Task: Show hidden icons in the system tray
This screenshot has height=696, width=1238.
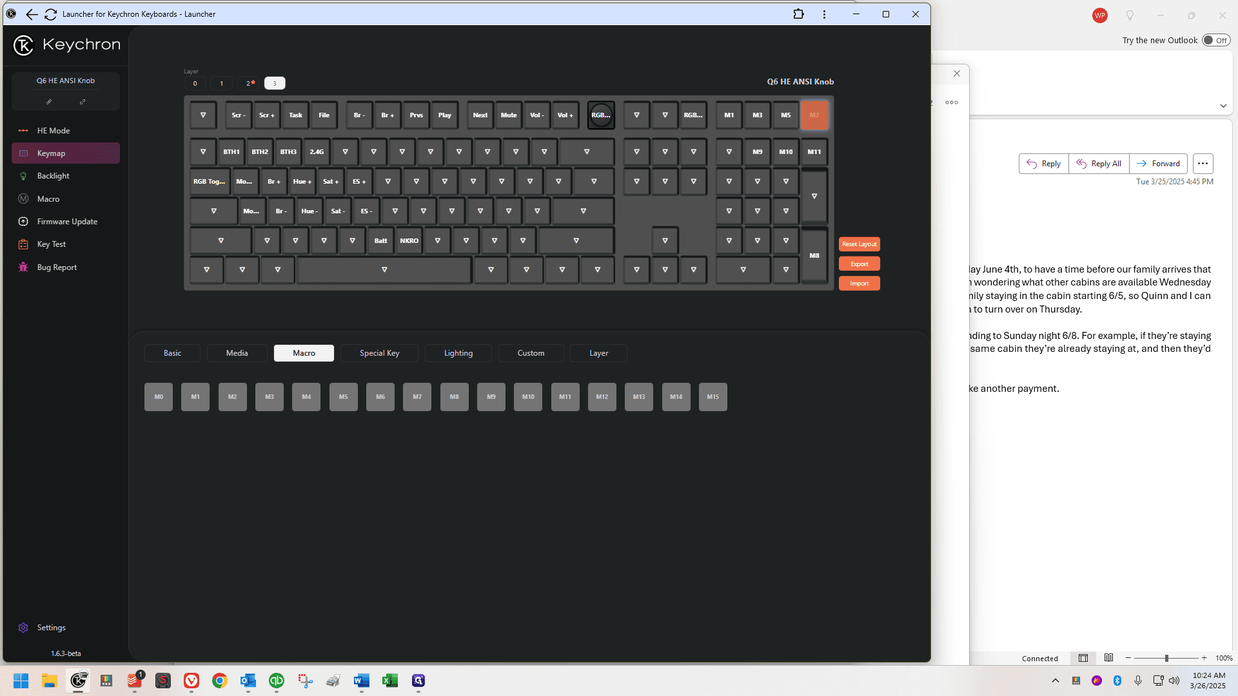Action: click(1056, 681)
